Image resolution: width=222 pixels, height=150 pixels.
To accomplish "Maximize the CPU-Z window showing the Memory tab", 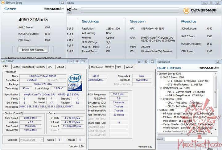I will [x=146, y=62].
